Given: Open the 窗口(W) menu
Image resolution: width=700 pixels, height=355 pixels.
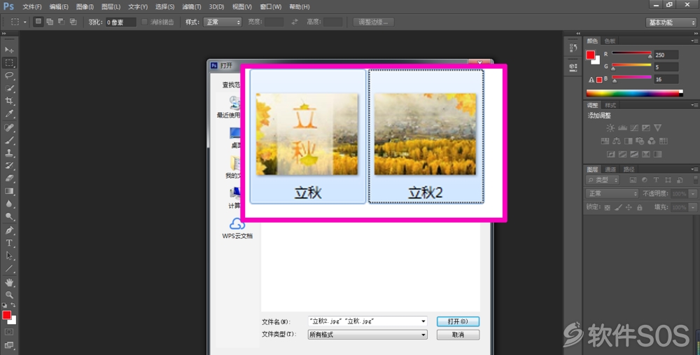Looking at the screenshot, I should click(x=270, y=7).
